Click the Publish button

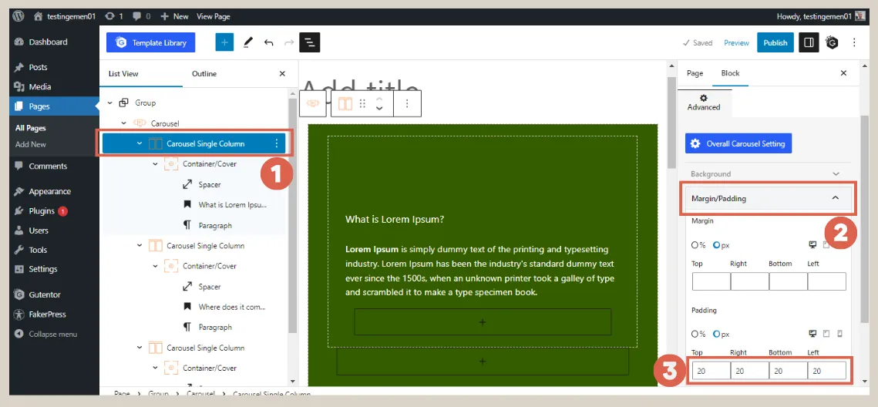point(775,42)
